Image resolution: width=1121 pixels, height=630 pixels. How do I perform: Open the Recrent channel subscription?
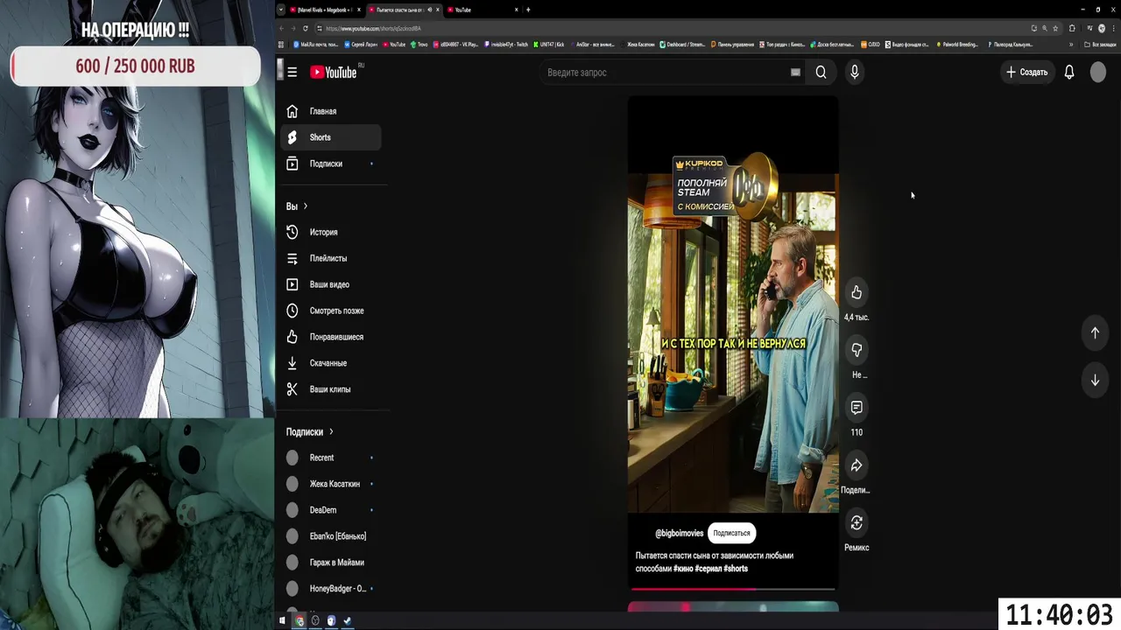pyautogui.click(x=331, y=458)
